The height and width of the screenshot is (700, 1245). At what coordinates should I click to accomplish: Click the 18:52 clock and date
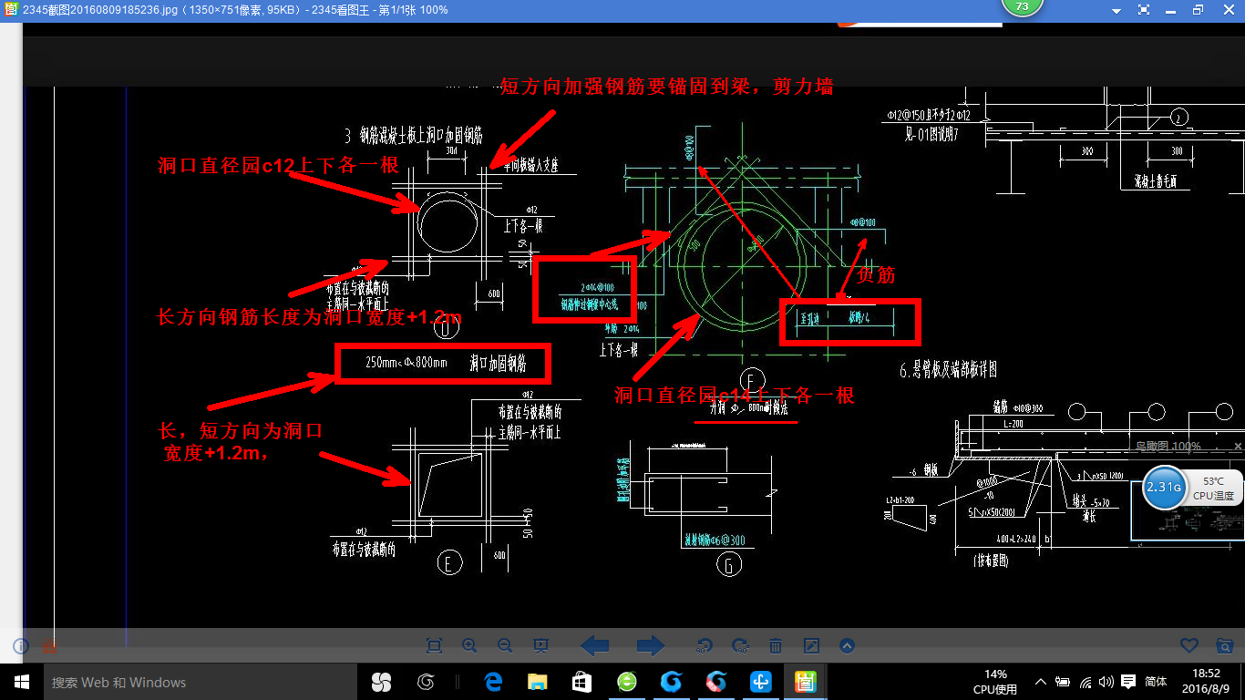(1206, 682)
